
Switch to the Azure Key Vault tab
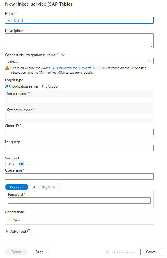pos(44,187)
